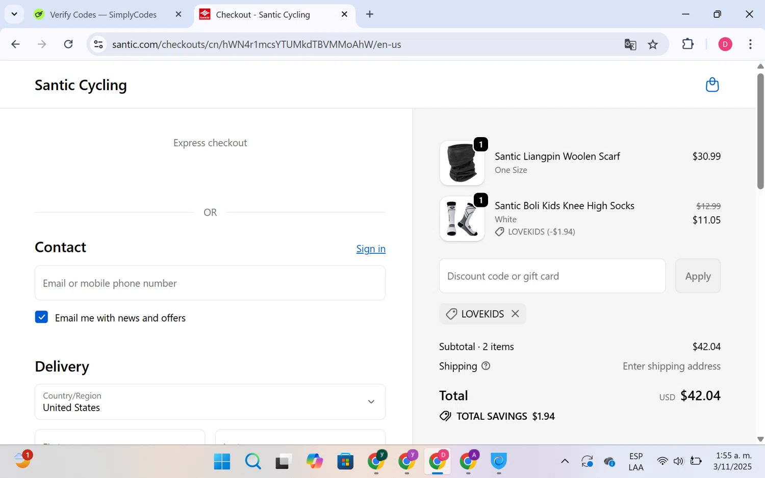Click the Kids Knee High Socks thumbnail
The width and height of the screenshot is (765, 478).
click(462, 219)
